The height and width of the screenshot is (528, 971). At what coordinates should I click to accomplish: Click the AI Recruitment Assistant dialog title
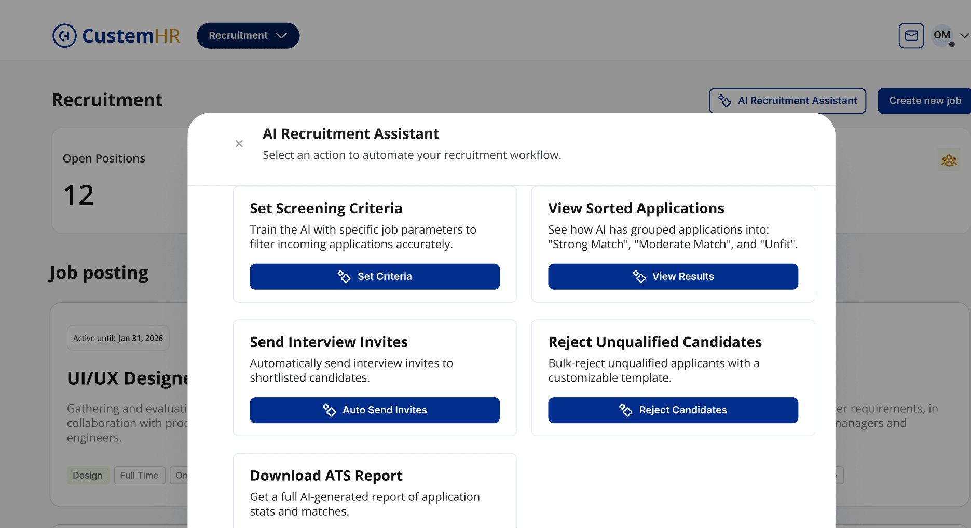[x=351, y=134]
